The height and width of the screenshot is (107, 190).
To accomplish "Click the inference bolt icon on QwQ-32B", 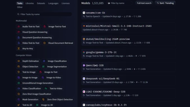I will (135, 69).
